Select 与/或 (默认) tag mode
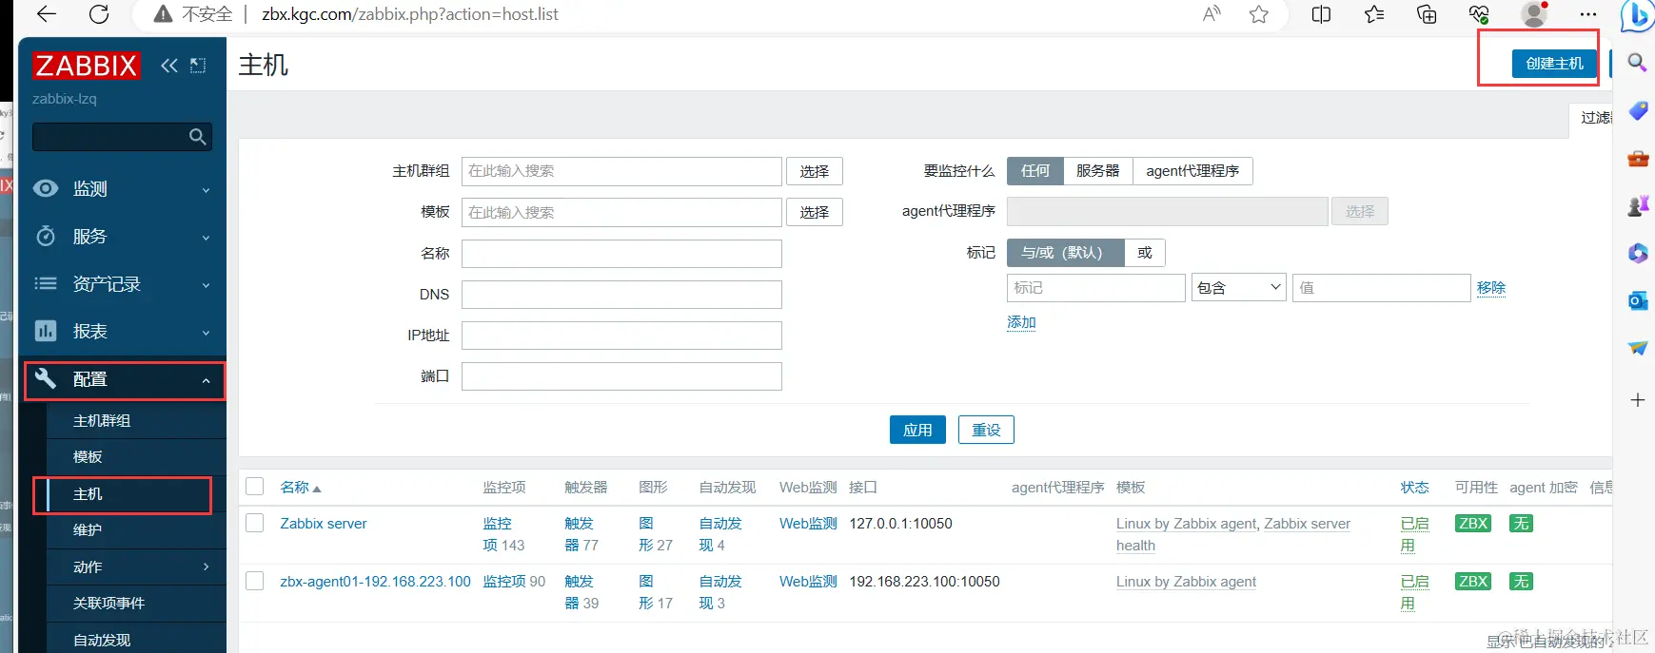Viewport: 1655px width, 653px height. pyautogui.click(x=1065, y=253)
